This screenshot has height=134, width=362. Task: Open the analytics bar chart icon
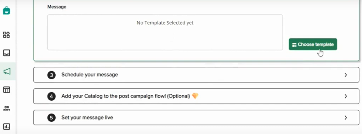pos(7,126)
